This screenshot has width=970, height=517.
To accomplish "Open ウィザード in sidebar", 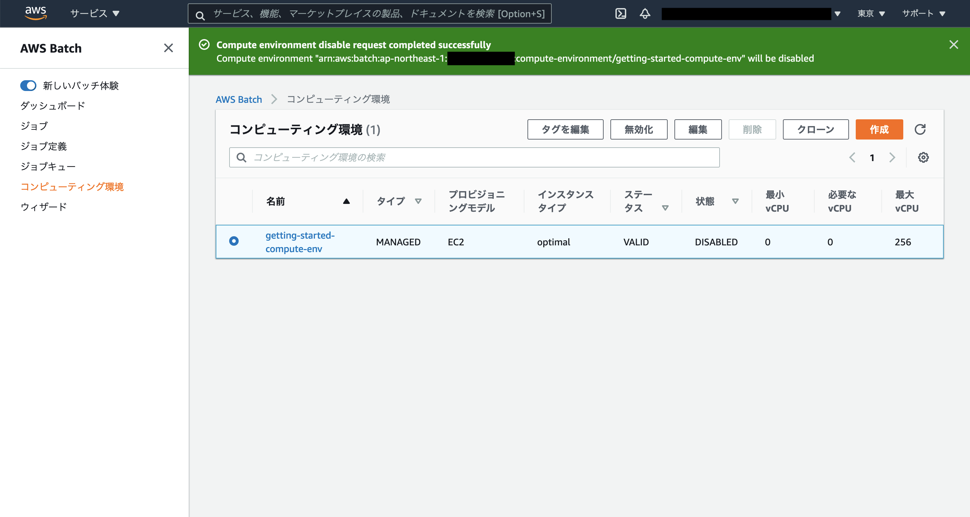I will coord(44,207).
